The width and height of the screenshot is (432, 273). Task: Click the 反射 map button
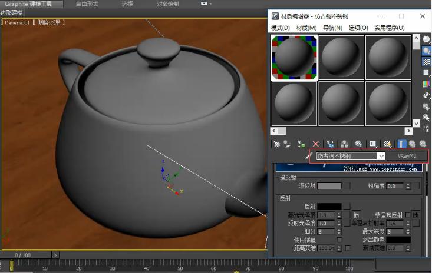tap(348, 207)
